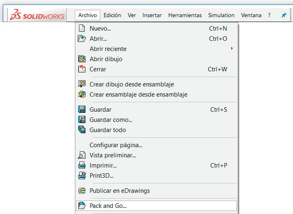Choose Nuevo... from the menu
The width and height of the screenshot is (293, 214).
click(x=157, y=28)
